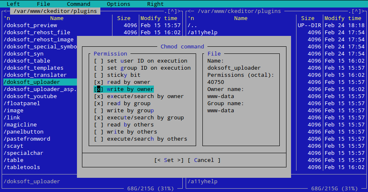Viewport: 368px width, 192px height.
Task: Open the Command menu
Action: click(78, 4)
